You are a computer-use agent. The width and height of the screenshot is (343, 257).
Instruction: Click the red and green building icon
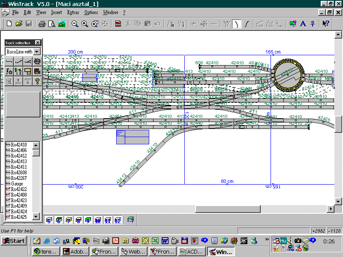point(37,71)
